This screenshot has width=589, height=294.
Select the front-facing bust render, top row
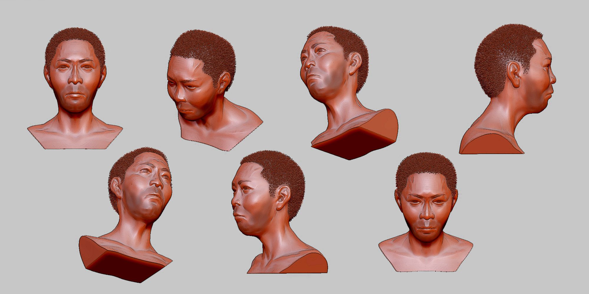tap(75, 88)
